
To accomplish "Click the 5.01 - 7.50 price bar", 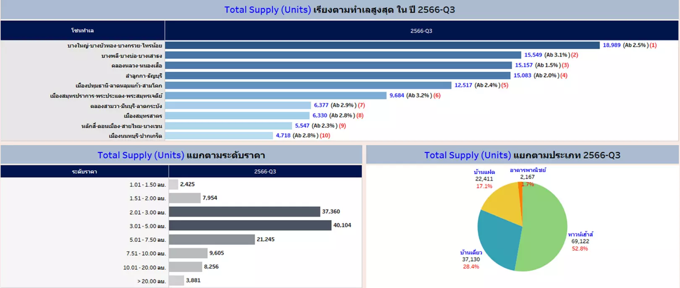I will 212,239.
